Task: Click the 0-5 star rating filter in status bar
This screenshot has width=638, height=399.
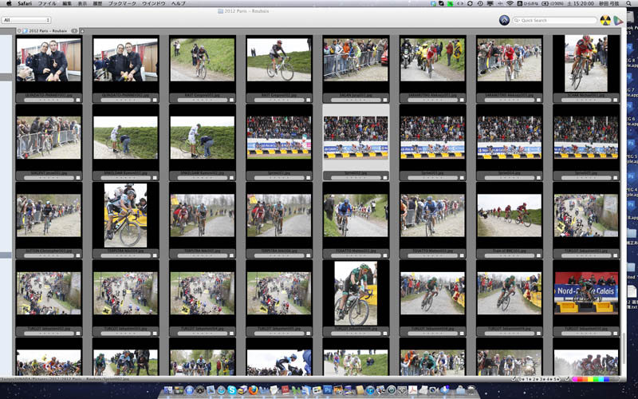Action: point(540,379)
